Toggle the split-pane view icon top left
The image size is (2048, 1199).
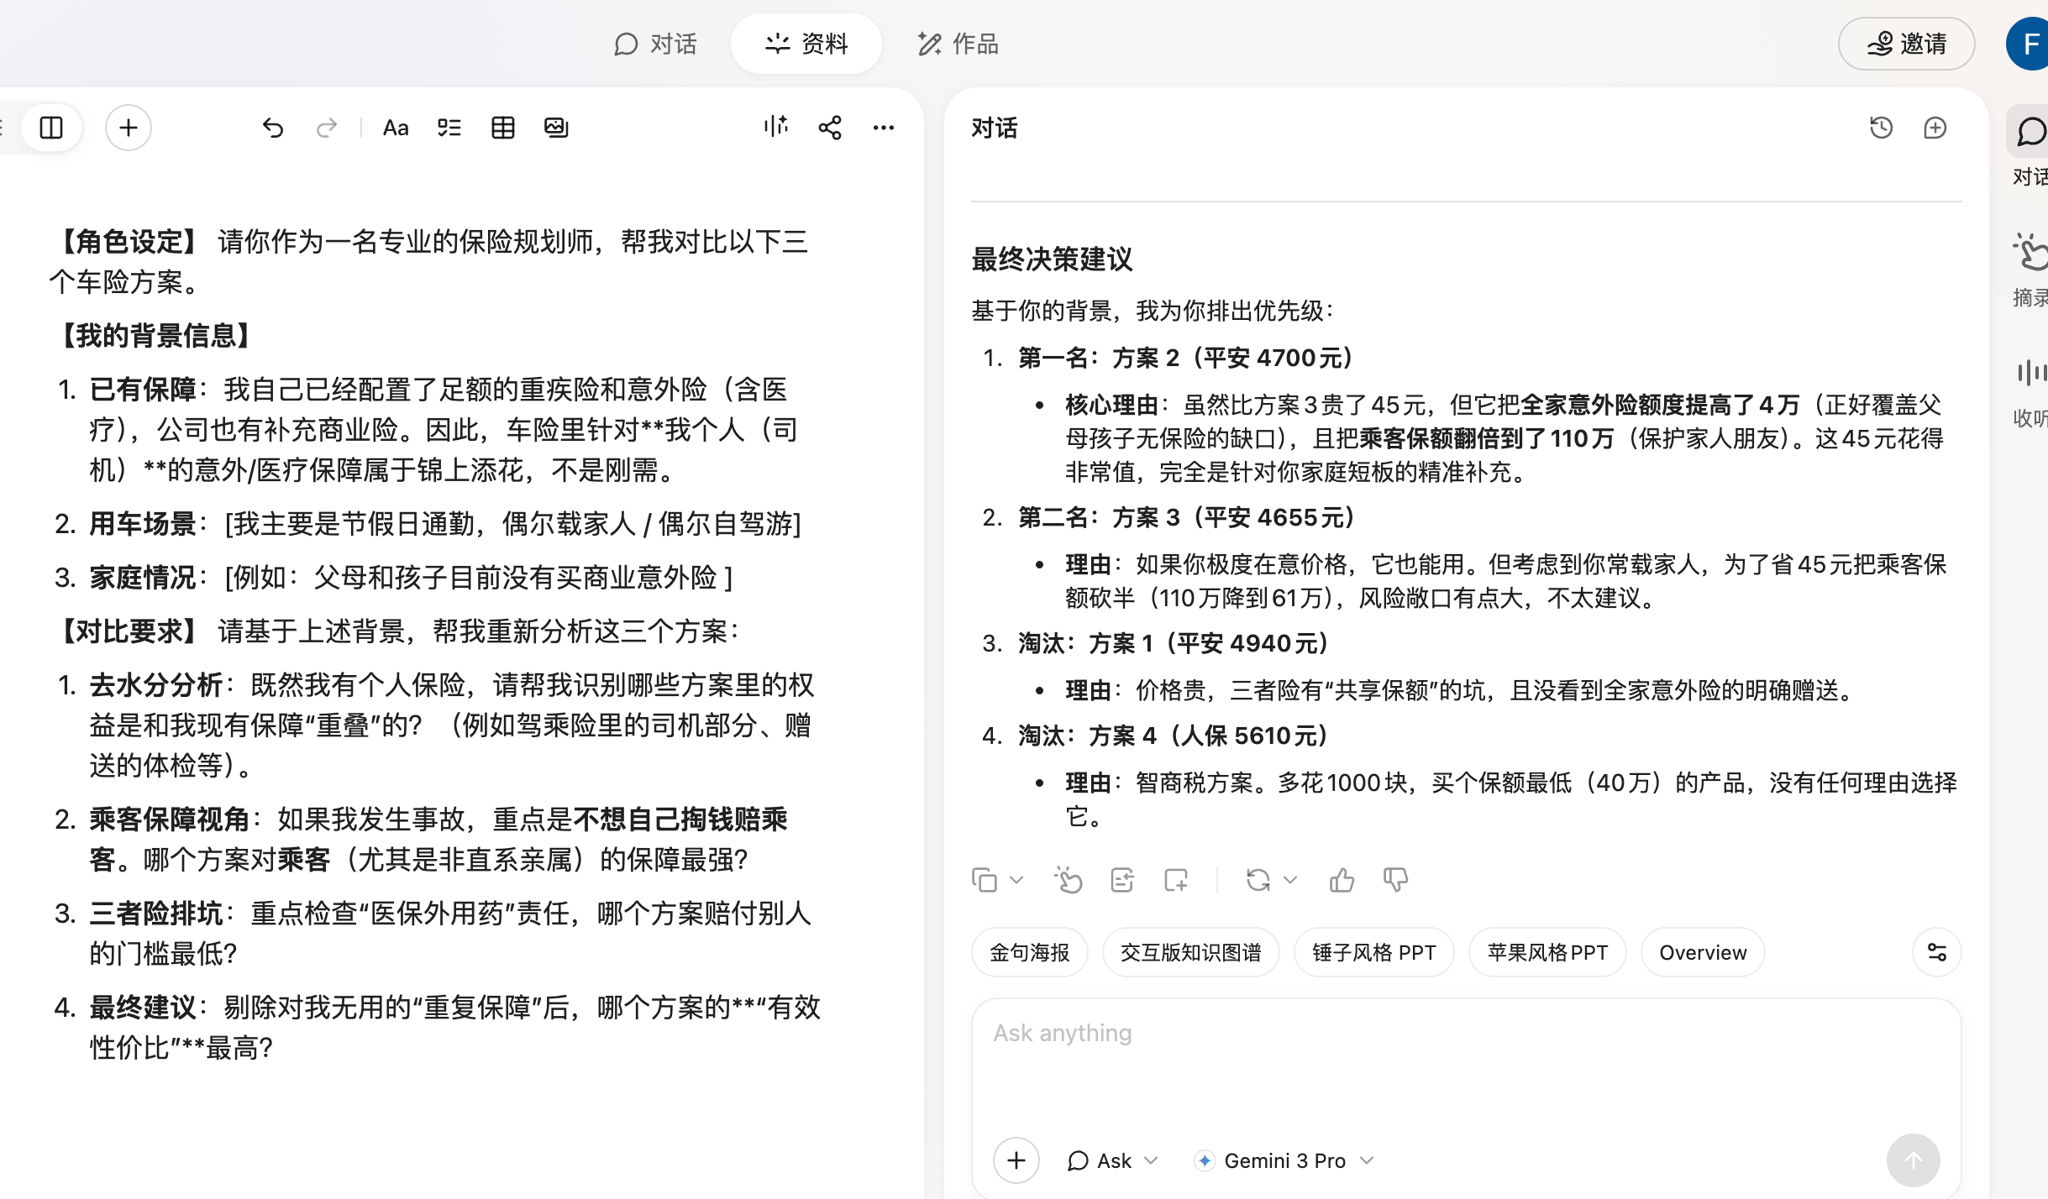point(51,128)
